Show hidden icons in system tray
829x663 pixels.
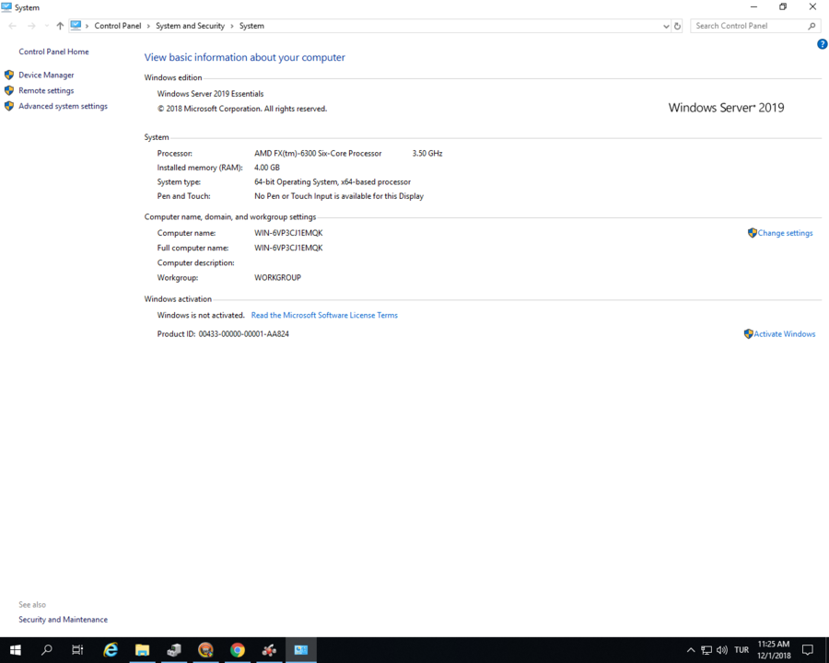pyautogui.click(x=691, y=650)
